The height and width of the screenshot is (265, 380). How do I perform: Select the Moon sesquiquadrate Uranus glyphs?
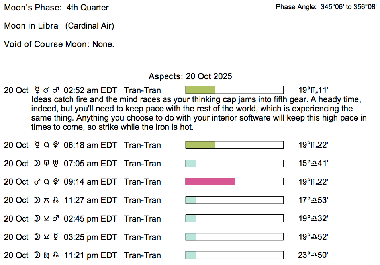[x=47, y=164]
